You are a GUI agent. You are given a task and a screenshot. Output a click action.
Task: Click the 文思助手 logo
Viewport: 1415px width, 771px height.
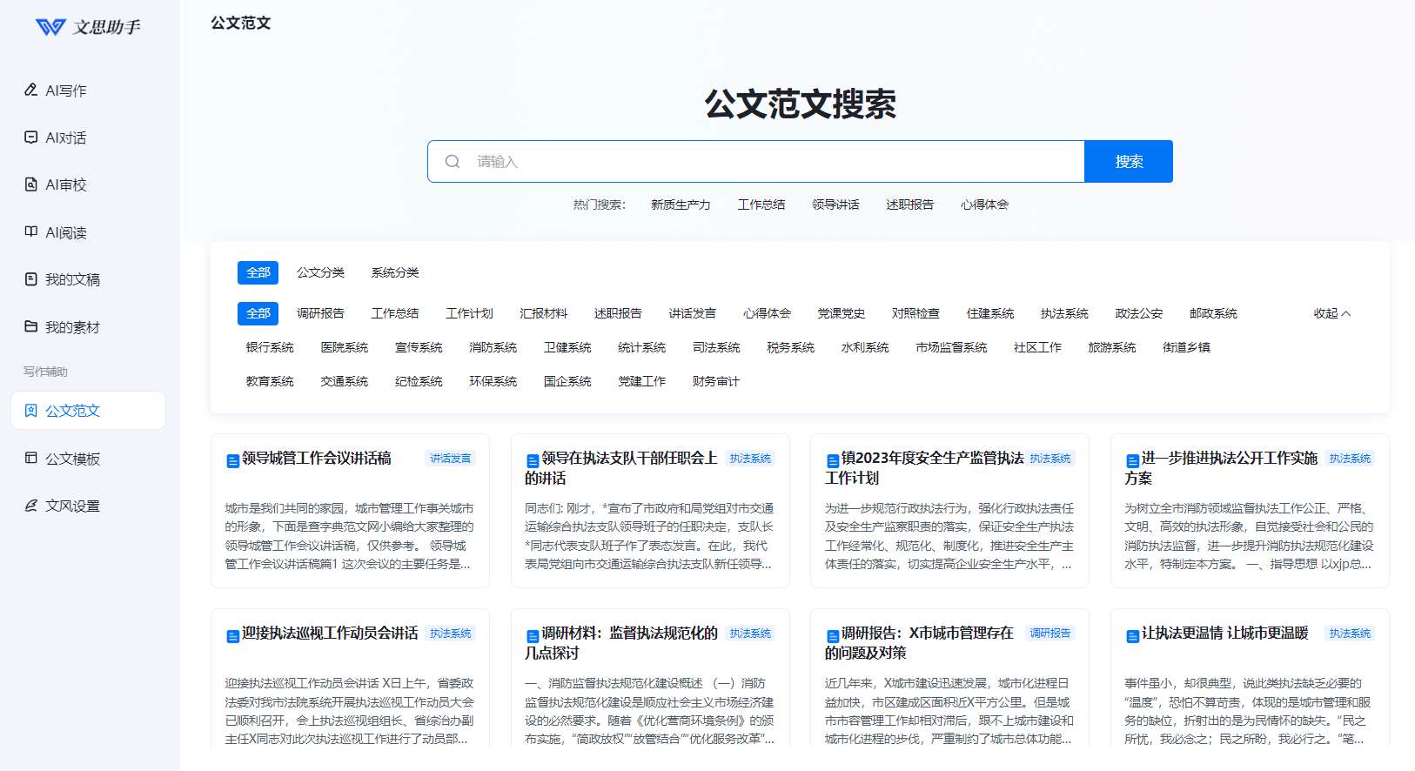[88, 27]
